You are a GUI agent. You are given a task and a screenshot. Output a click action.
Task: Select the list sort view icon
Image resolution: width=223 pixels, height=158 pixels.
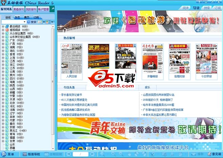48,22
